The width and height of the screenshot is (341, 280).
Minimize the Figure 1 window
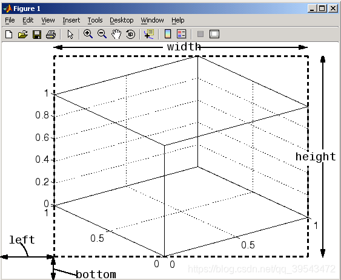point(313,9)
